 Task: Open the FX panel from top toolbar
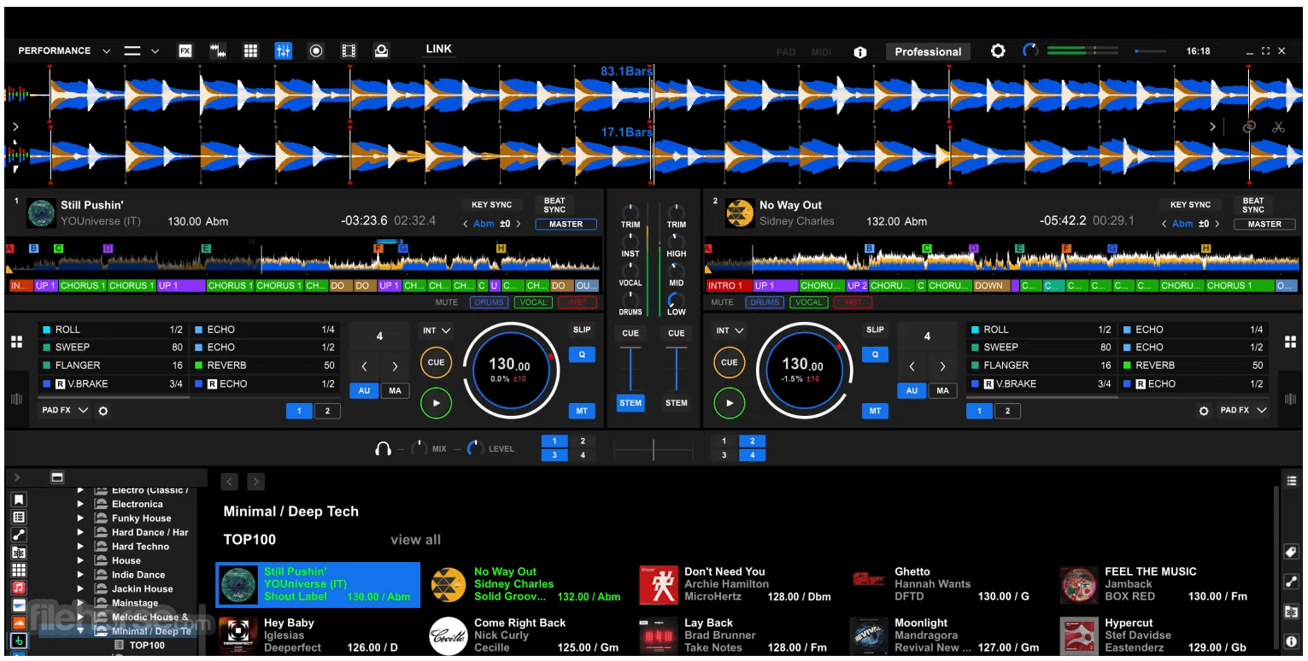click(185, 51)
